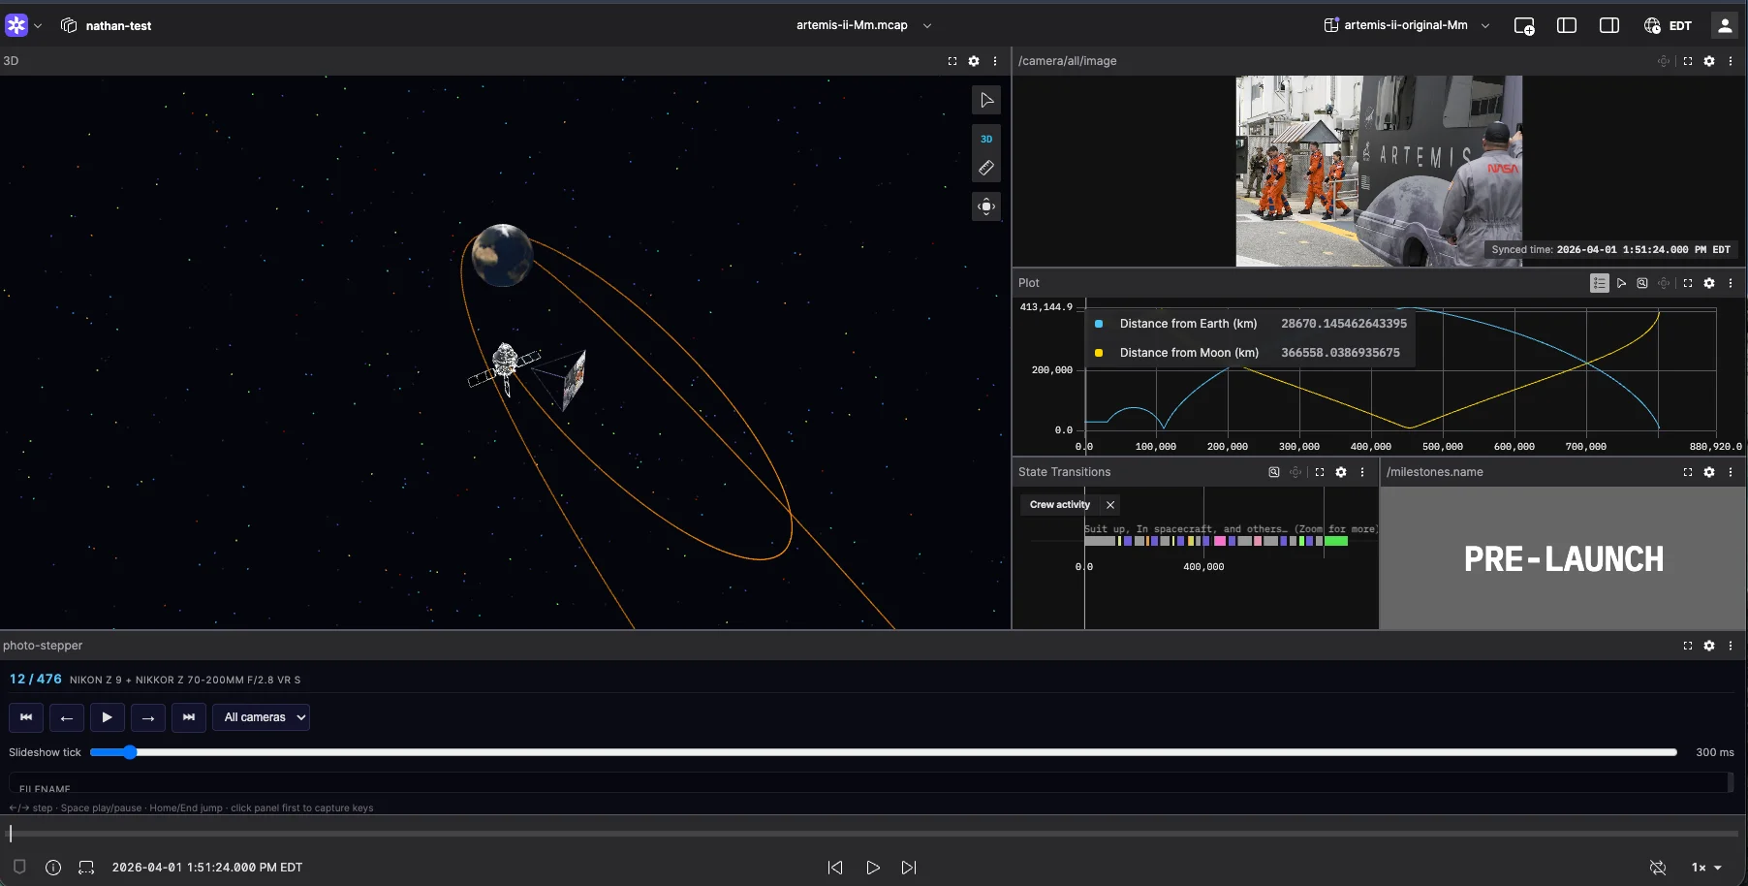Click the Plot panel play-arrow icon

click(x=1621, y=283)
